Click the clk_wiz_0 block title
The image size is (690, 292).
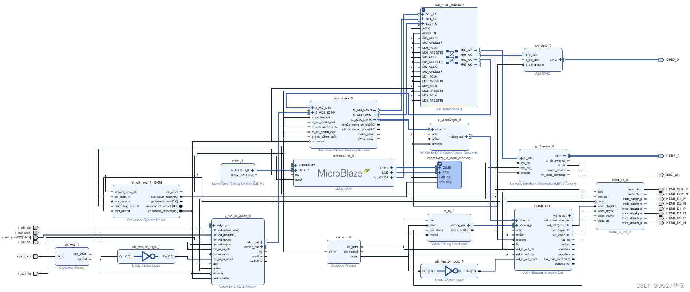344,237
